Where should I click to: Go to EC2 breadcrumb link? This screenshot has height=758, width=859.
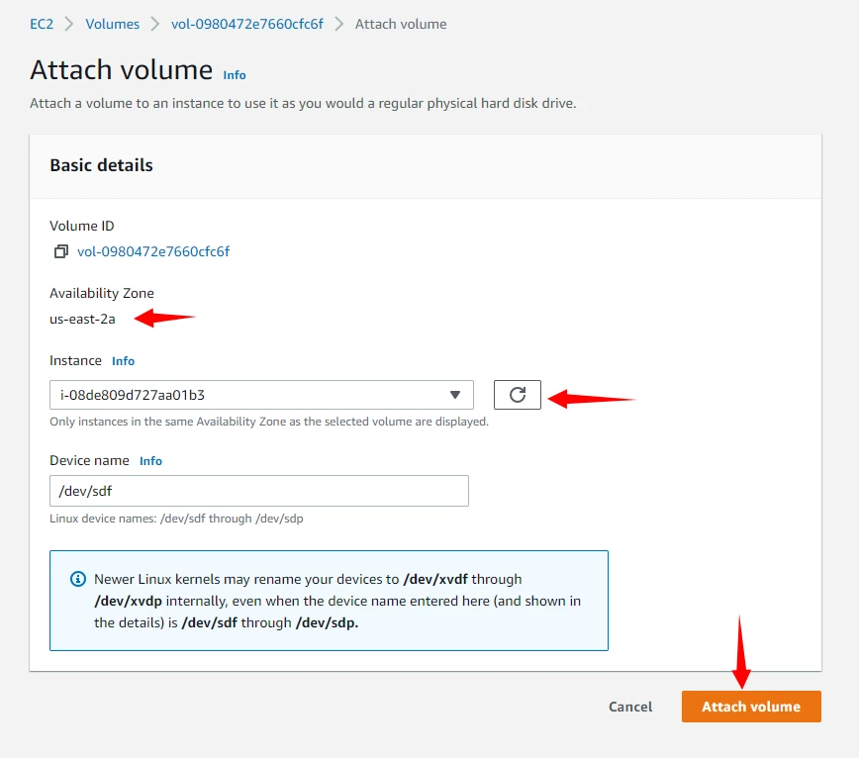(x=41, y=24)
